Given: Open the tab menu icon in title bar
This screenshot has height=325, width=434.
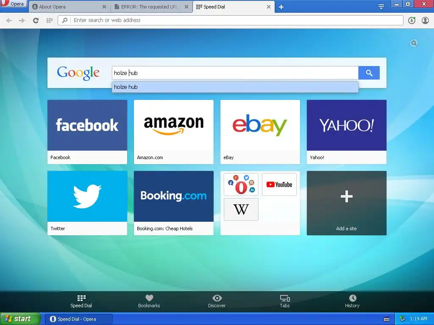Looking at the screenshot, I should click(381, 7).
